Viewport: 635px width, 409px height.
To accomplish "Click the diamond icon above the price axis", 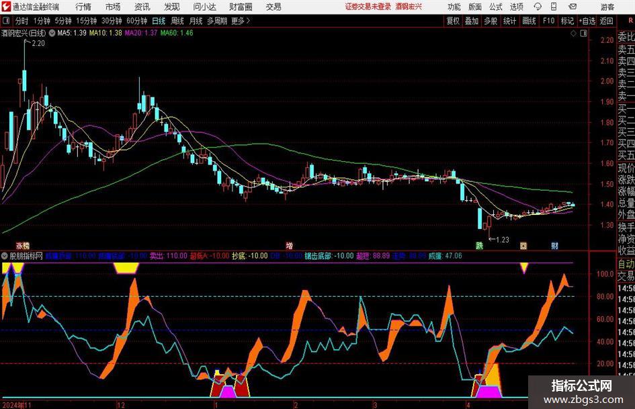I will click(573, 34).
